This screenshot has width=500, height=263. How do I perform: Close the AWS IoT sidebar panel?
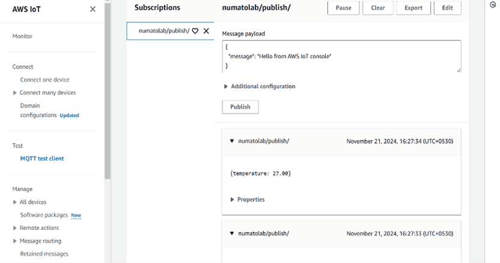[x=93, y=9]
